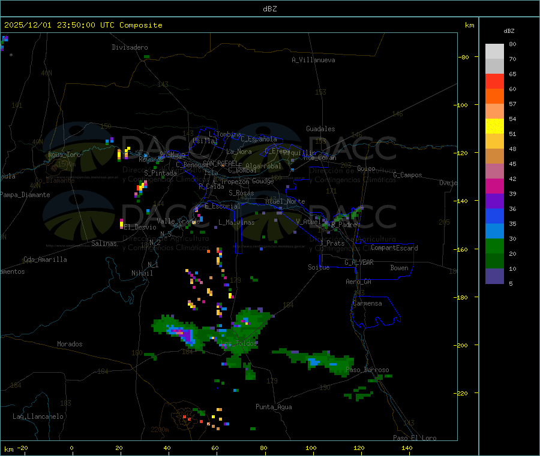Screen dimensions: 540x456
Task: Click the Aero_GA label
Action: [x=358, y=282]
